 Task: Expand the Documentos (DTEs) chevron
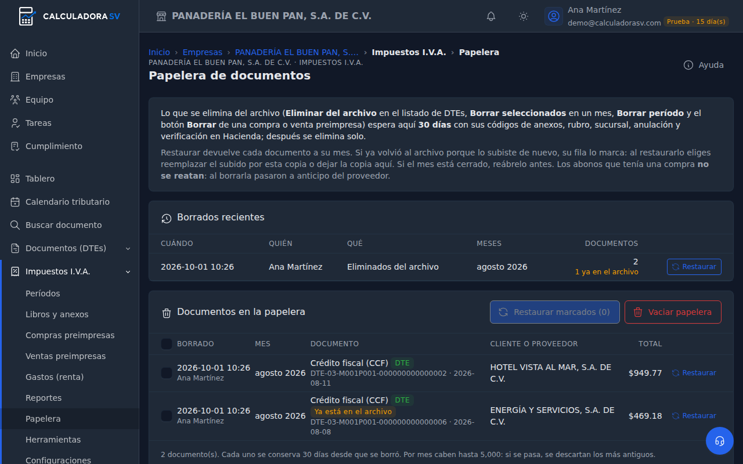(128, 248)
